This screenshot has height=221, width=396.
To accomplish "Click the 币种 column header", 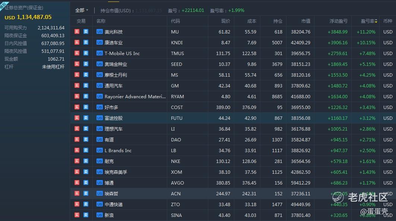I will [x=388, y=21].
